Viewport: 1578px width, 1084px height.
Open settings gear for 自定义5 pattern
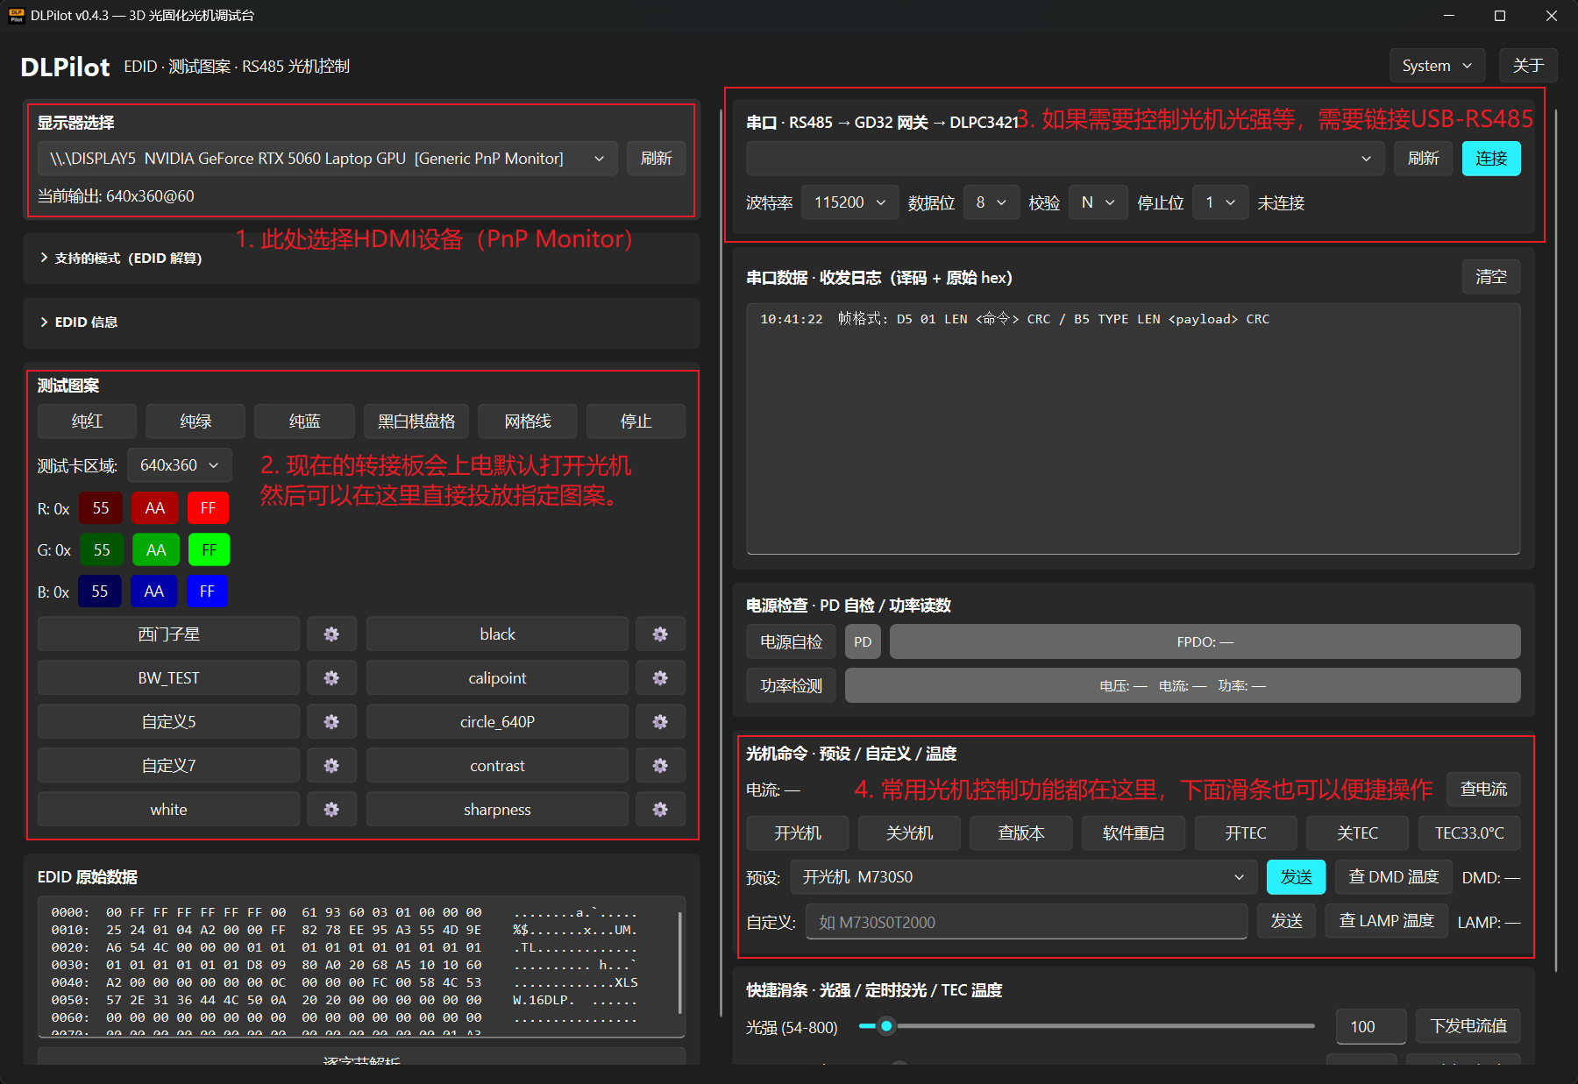331,721
